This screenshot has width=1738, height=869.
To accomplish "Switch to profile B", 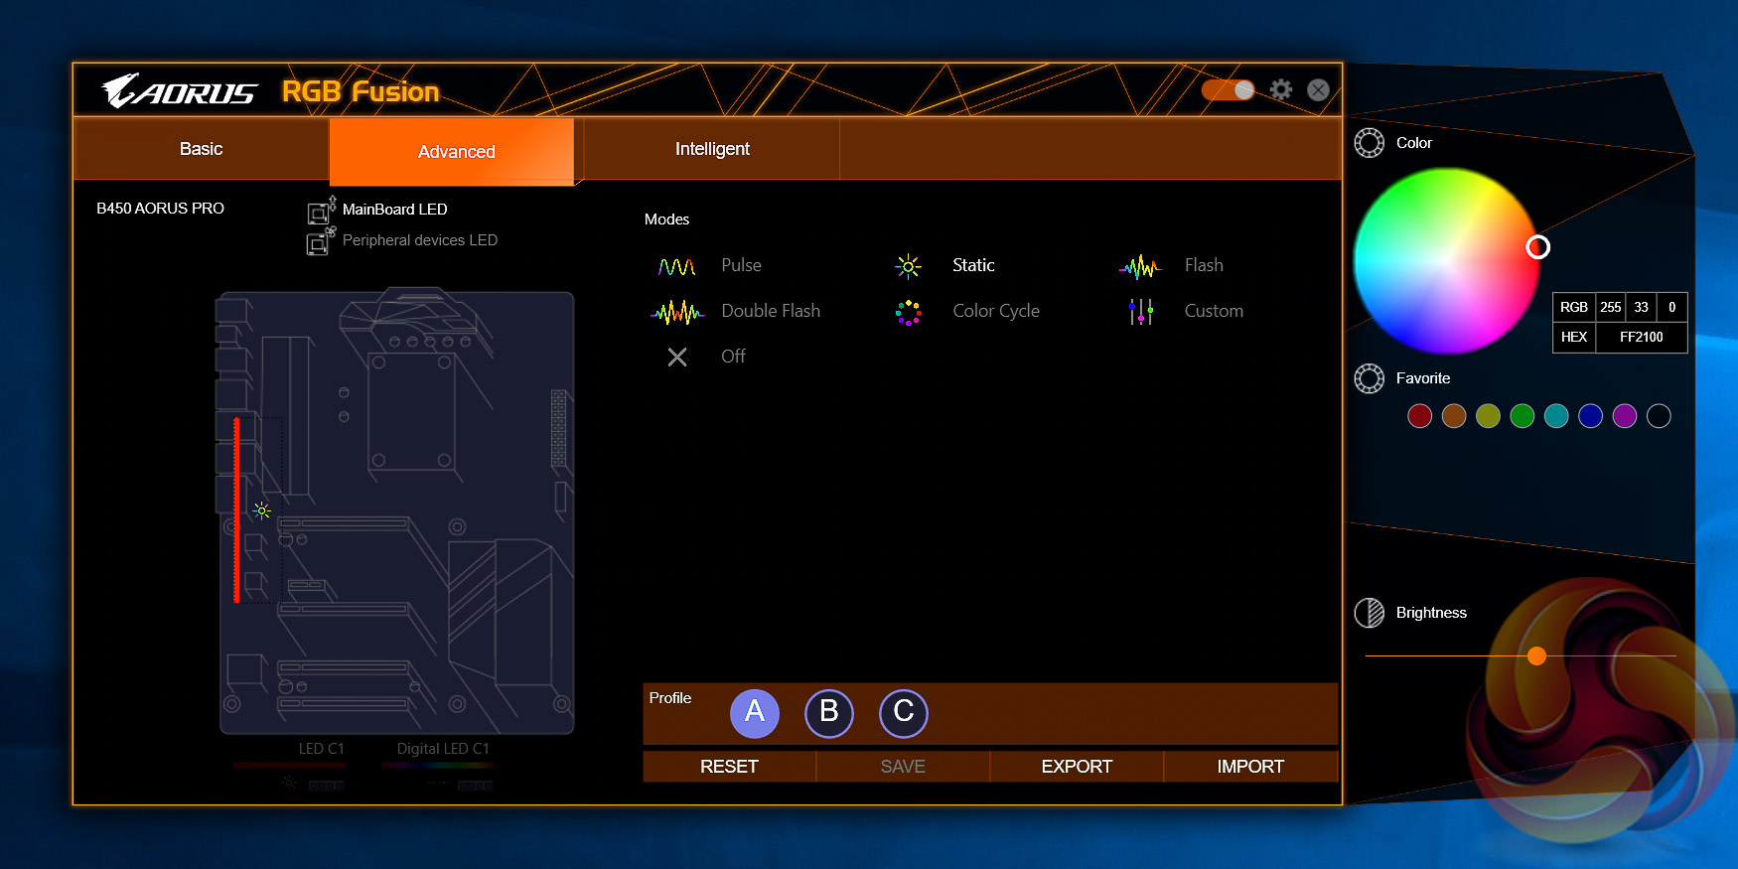I will [829, 713].
